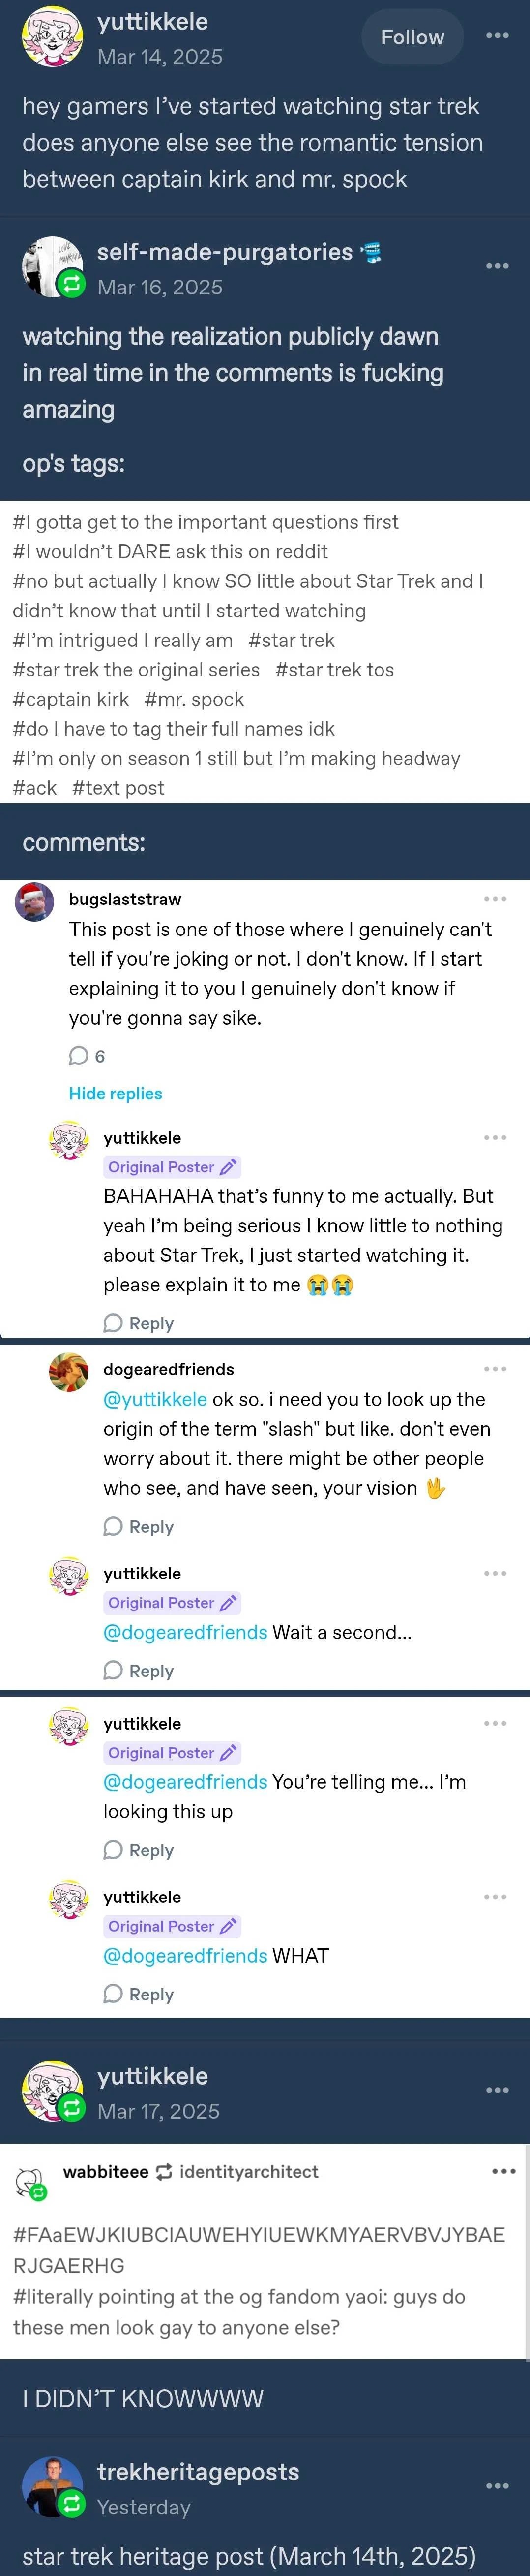Click the Follow button for yuttikkele
The width and height of the screenshot is (530, 2576).
click(x=411, y=38)
